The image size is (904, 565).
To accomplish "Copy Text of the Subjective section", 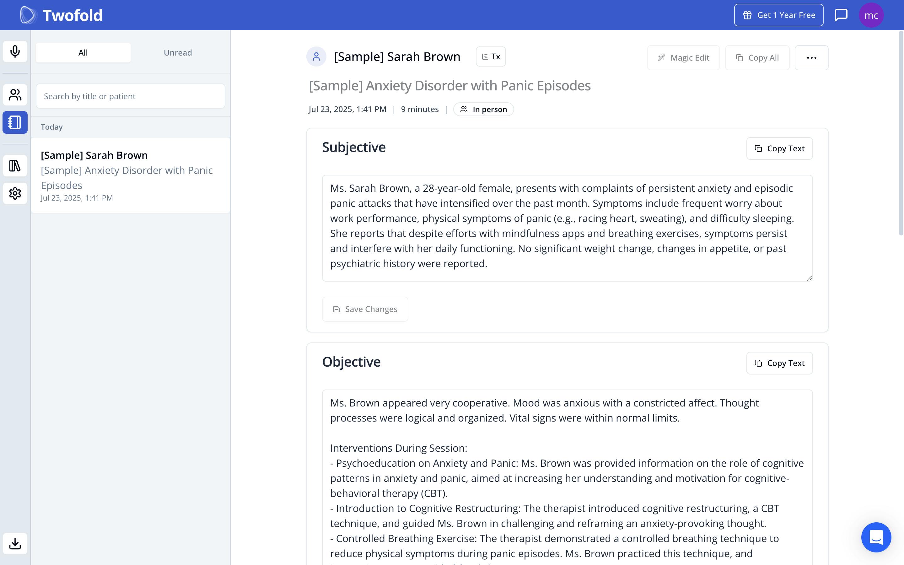I will pyautogui.click(x=779, y=149).
